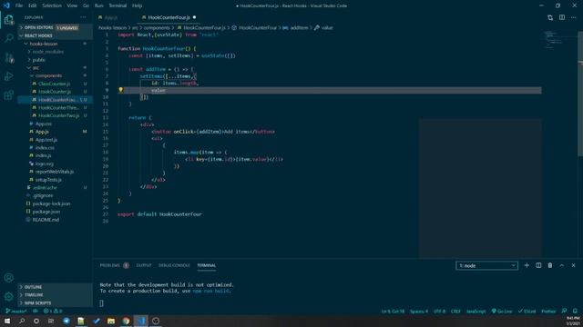583x327 pixels.
Task: Click the feedback icon in status bar
Action: [564, 311]
